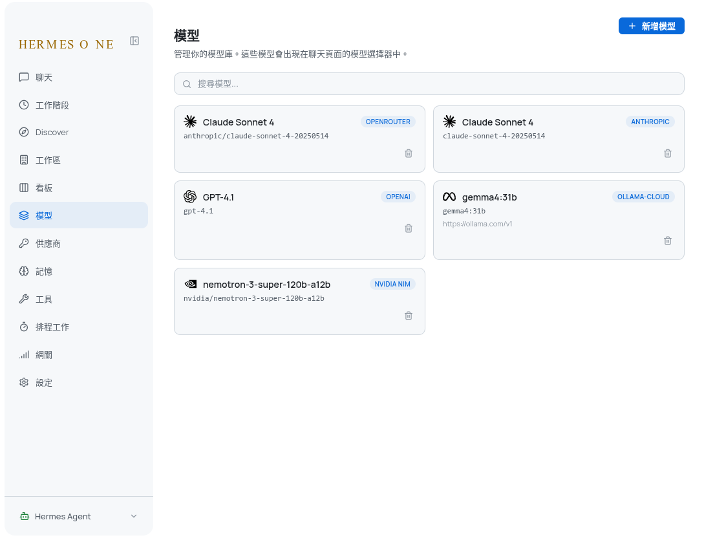The height and width of the screenshot is (542, 704).
Task: Delete the gemma4:31b model via trash icon
Action: pyautogui.click(x=668, y=241)
